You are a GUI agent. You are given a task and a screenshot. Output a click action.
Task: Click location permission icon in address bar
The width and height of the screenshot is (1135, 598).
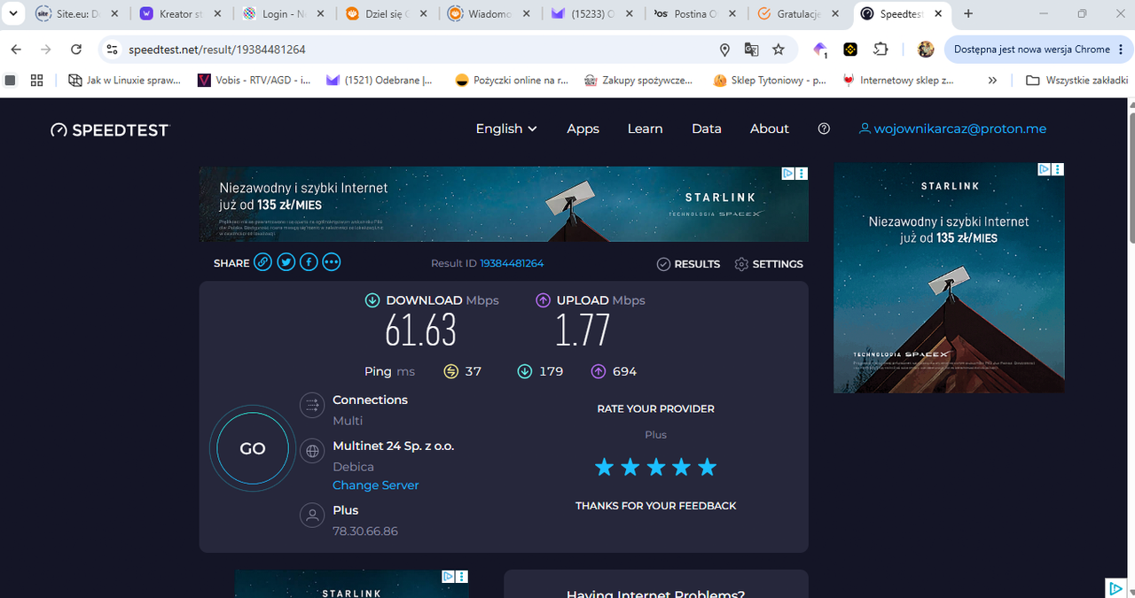pyautogui.click(x=724, y=50)
